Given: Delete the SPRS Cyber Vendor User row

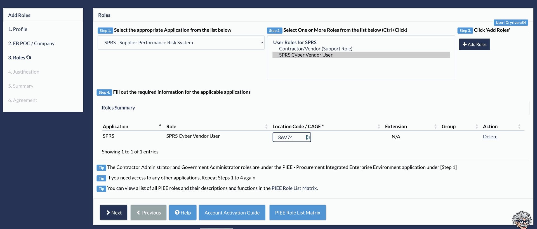Looking at the screenshot, I should pos(490,137).
